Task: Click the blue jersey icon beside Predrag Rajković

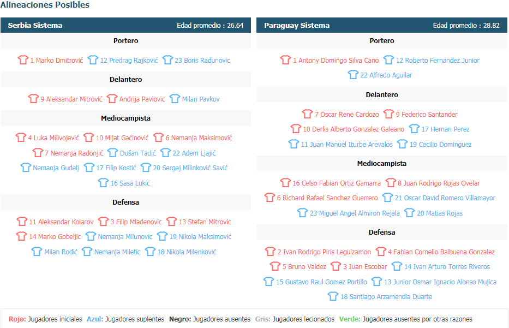Action: tap(93, 60)
